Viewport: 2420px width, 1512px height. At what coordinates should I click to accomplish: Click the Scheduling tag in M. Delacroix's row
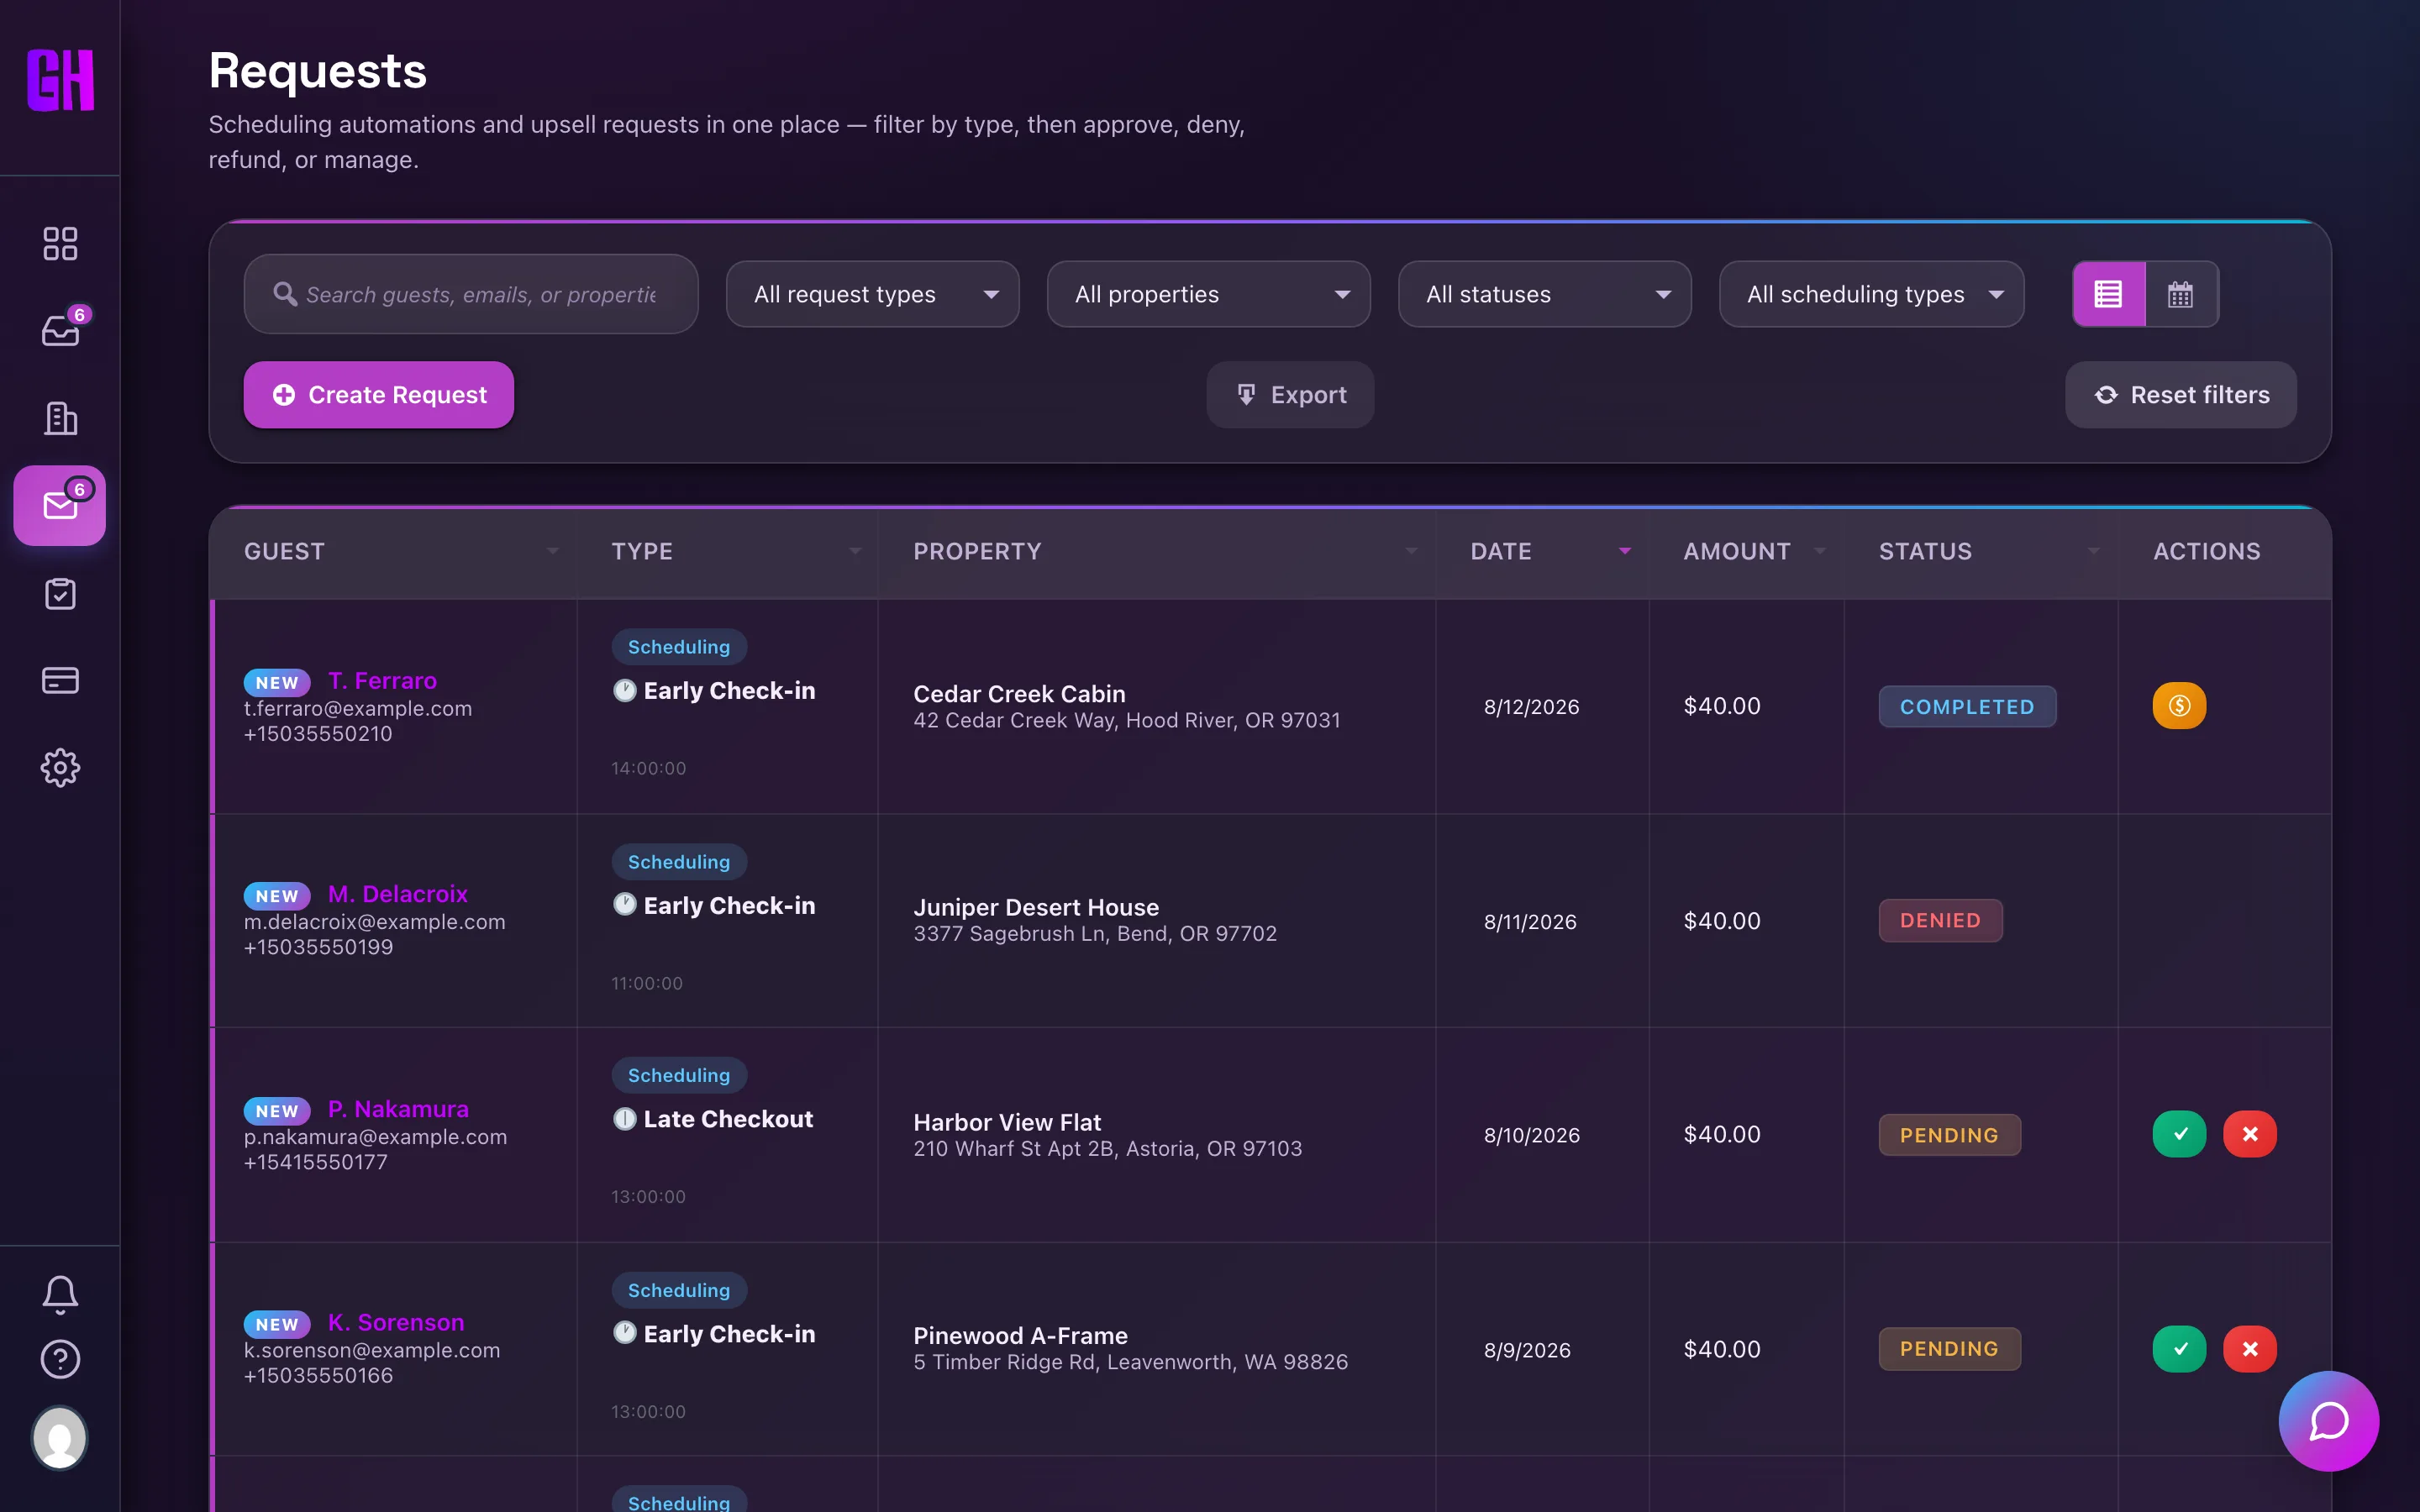pos(679,862)
